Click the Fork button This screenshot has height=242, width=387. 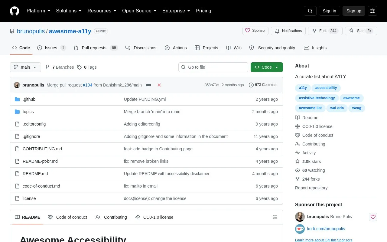325,31
